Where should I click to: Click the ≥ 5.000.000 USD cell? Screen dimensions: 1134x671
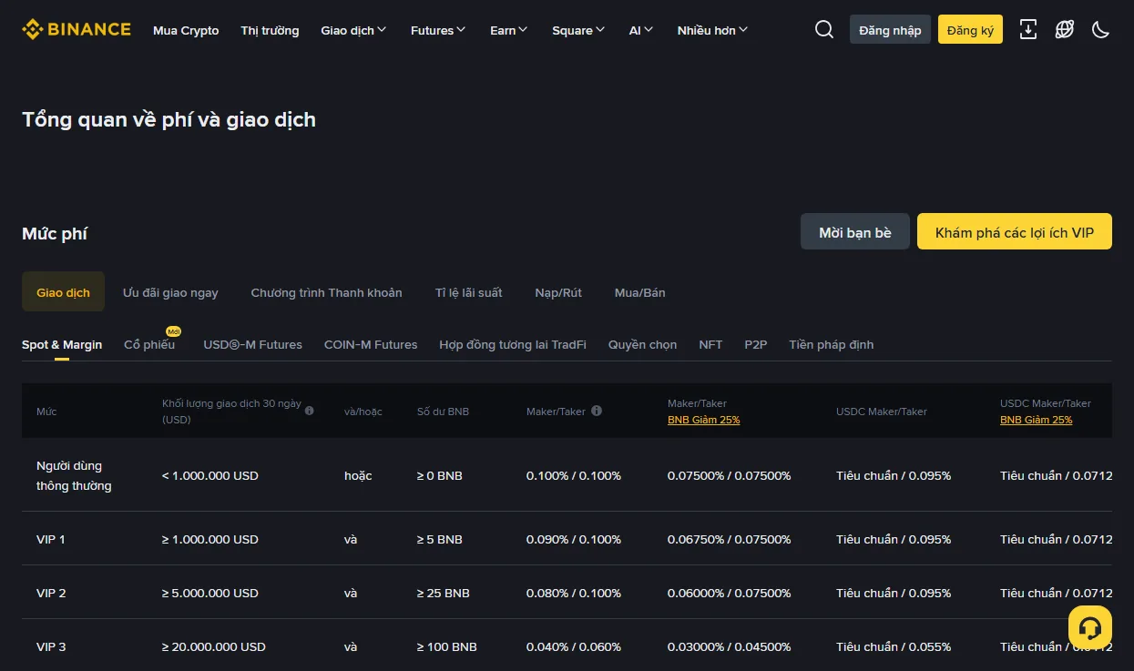(x=210, y=593)
